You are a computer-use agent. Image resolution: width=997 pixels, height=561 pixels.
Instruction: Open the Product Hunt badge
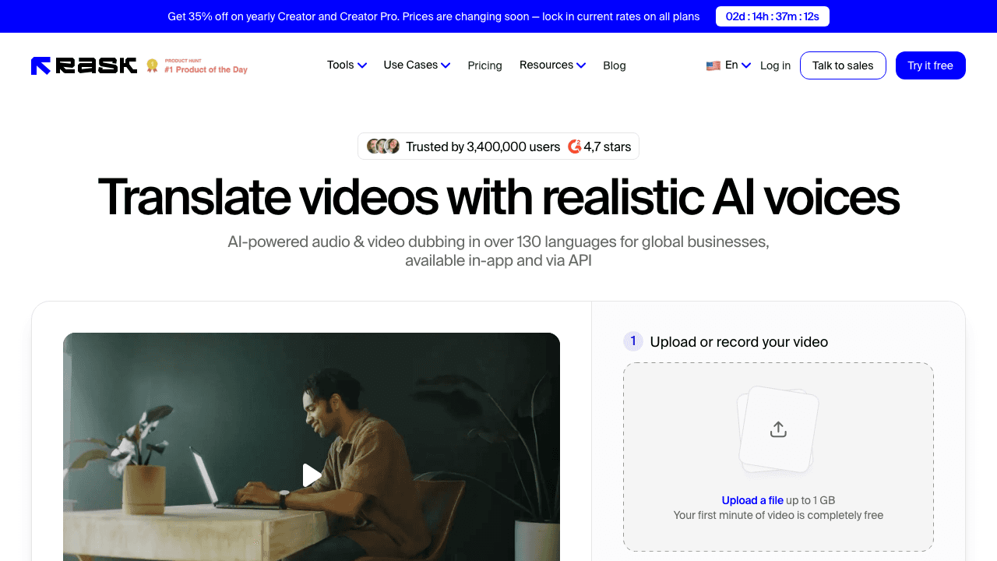(196, 65)
